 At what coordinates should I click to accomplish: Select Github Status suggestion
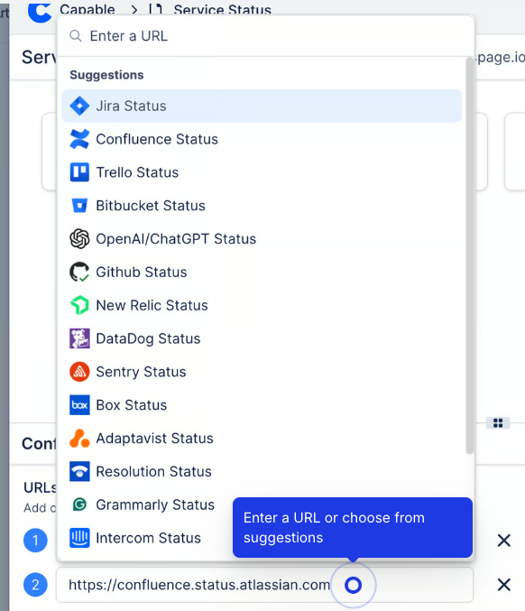pos(262,272)
